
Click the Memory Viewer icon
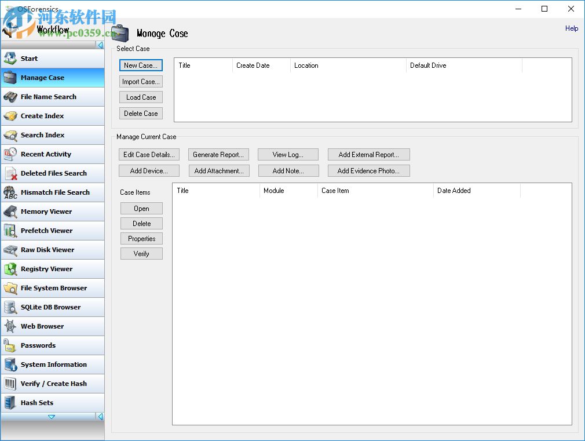point(10,212)
